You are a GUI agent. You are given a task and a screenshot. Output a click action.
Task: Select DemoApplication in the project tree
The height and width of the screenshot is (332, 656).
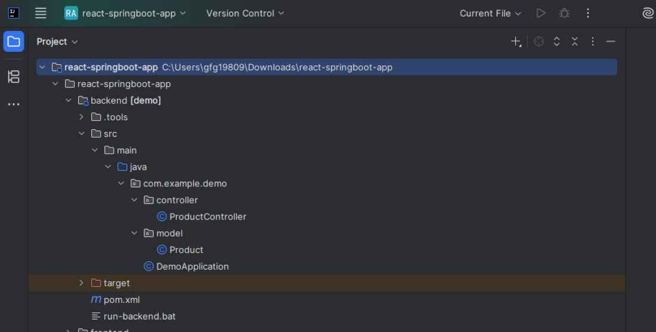tap(193, 267)
